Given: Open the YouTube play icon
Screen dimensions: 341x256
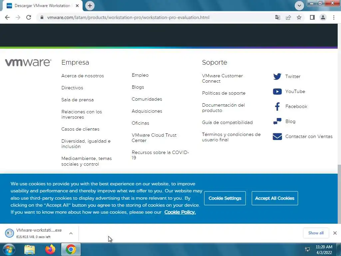Looking at the screenshot, I should click(277, 91).
